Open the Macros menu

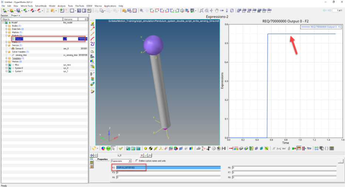pyautogui.click(x=98, y=6)
